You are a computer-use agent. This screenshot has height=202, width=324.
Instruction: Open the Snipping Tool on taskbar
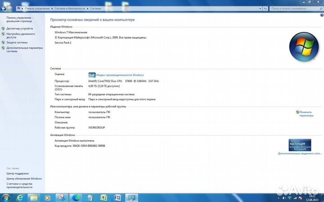62,198
